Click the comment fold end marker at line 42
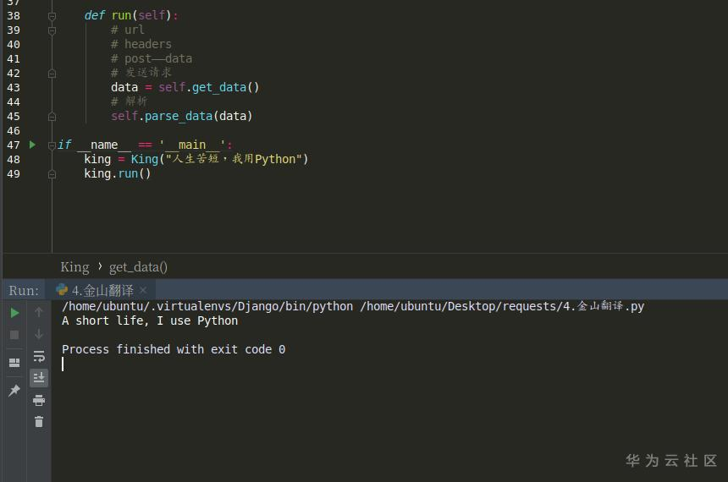 coord(52,74)
